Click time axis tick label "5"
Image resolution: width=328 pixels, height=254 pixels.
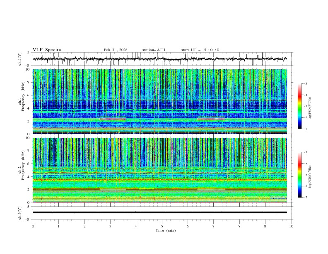[162, 226]
